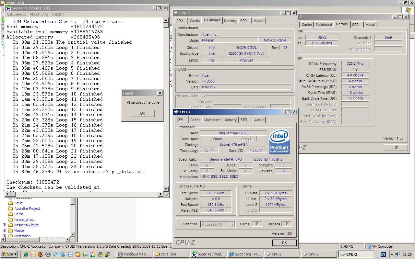This screenshot has height=259, width=415.
Task: Open About tab in the Memory CPU-Z window
Action: coord(370,25)
